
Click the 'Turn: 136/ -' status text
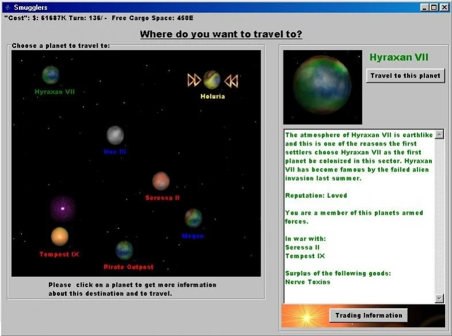(88, 18)
